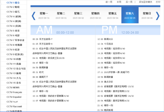Open CCTV-10 科教 channel
This screenshot has height=112, width=164.
[x=14, y=59]
